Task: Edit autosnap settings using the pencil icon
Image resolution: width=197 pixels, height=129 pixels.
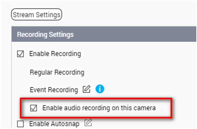Action: pyautogui.click(x=88, y=122)
